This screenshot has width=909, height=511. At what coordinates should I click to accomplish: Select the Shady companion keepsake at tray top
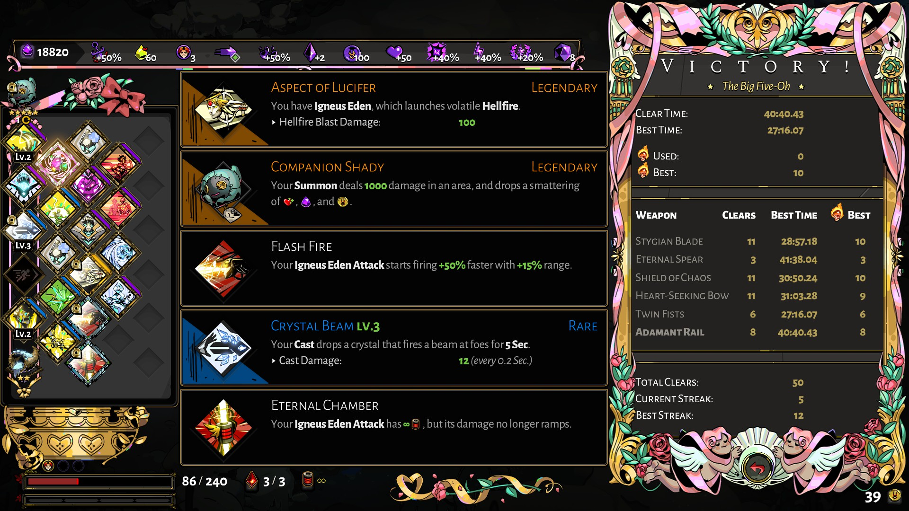pyautogui.click(x=22, y=91)
